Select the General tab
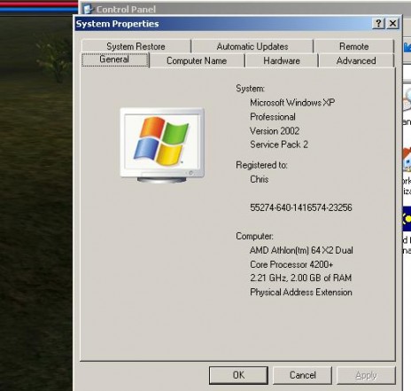 [115, 59]
